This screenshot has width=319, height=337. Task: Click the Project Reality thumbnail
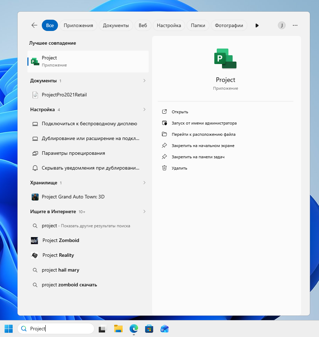pos(34,255)
